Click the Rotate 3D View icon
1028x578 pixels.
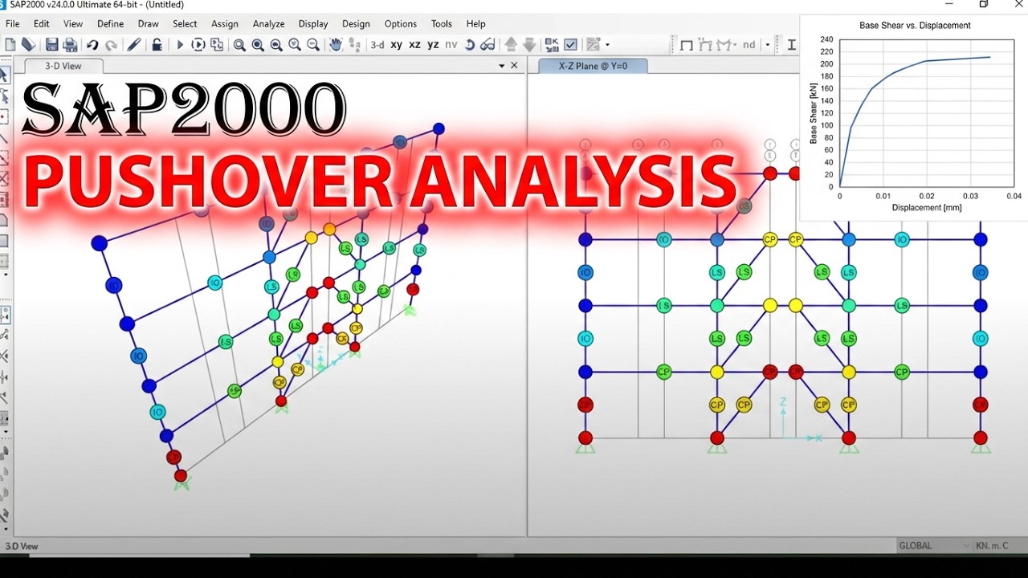(x=470, y=45)
